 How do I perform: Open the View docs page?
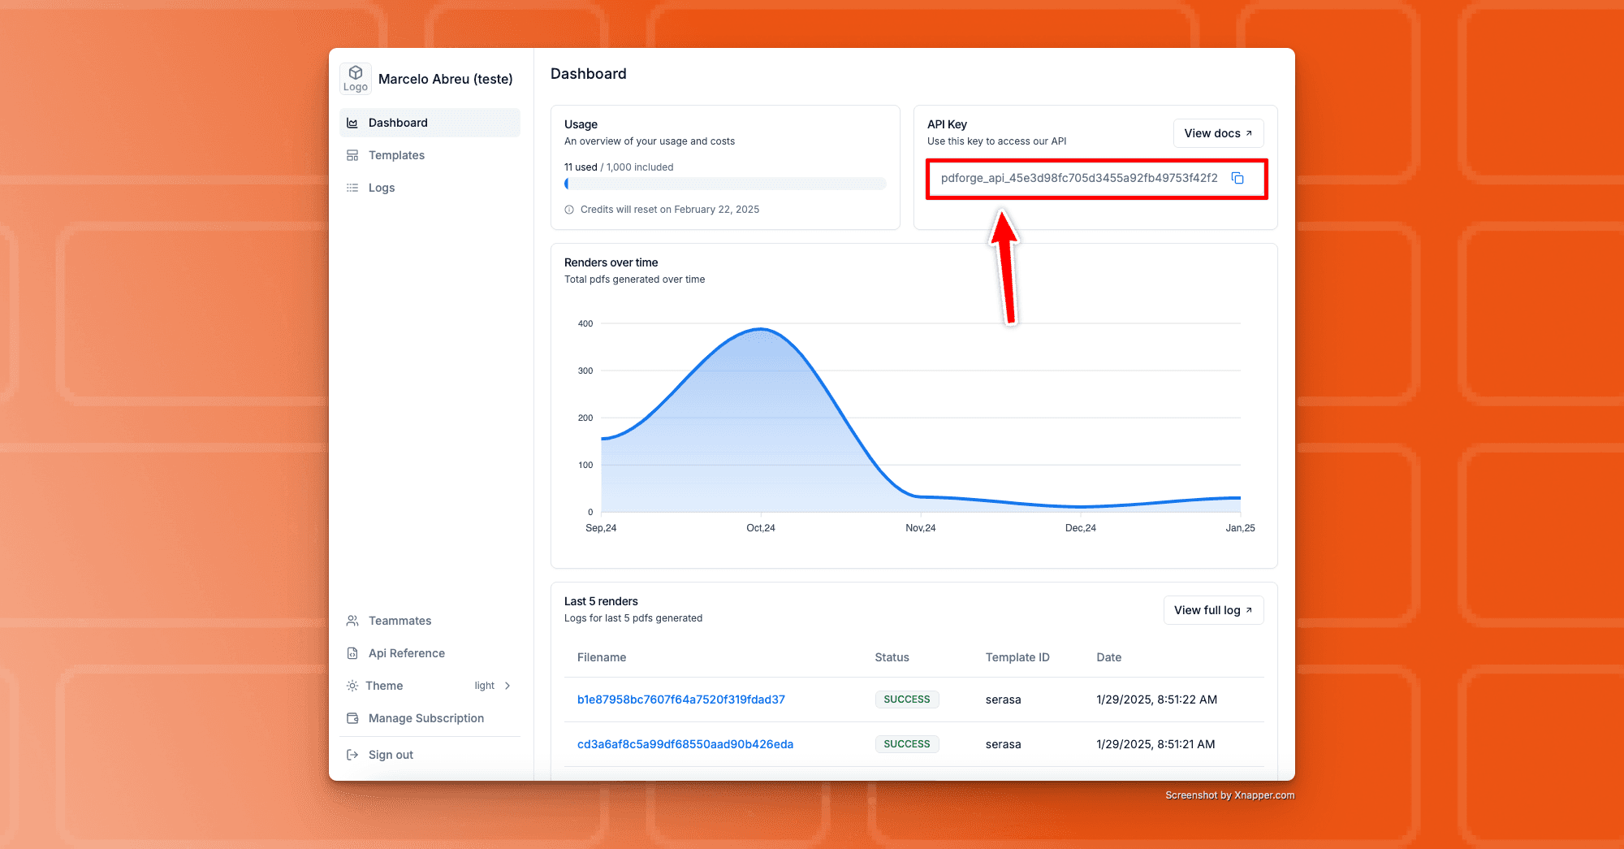pyautogui.click(x=1217, y=132)
